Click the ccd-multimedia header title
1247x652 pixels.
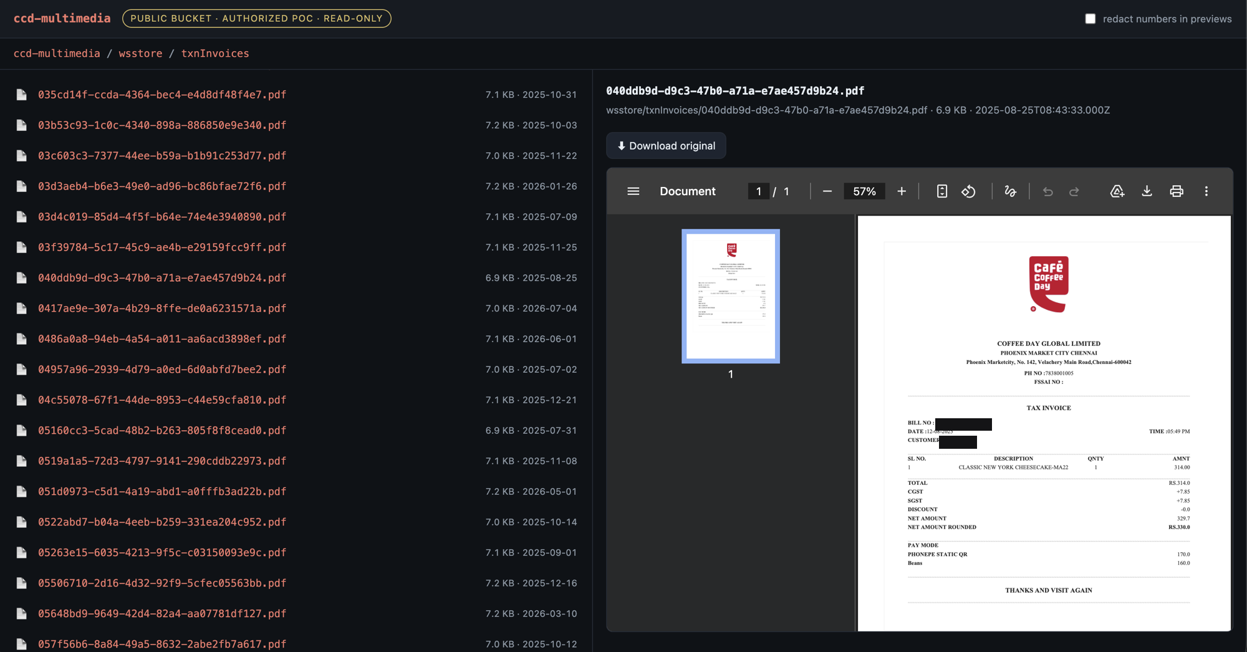(62, 18)
